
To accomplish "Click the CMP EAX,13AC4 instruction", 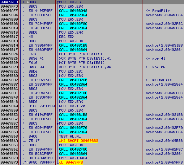I will 73,158.
